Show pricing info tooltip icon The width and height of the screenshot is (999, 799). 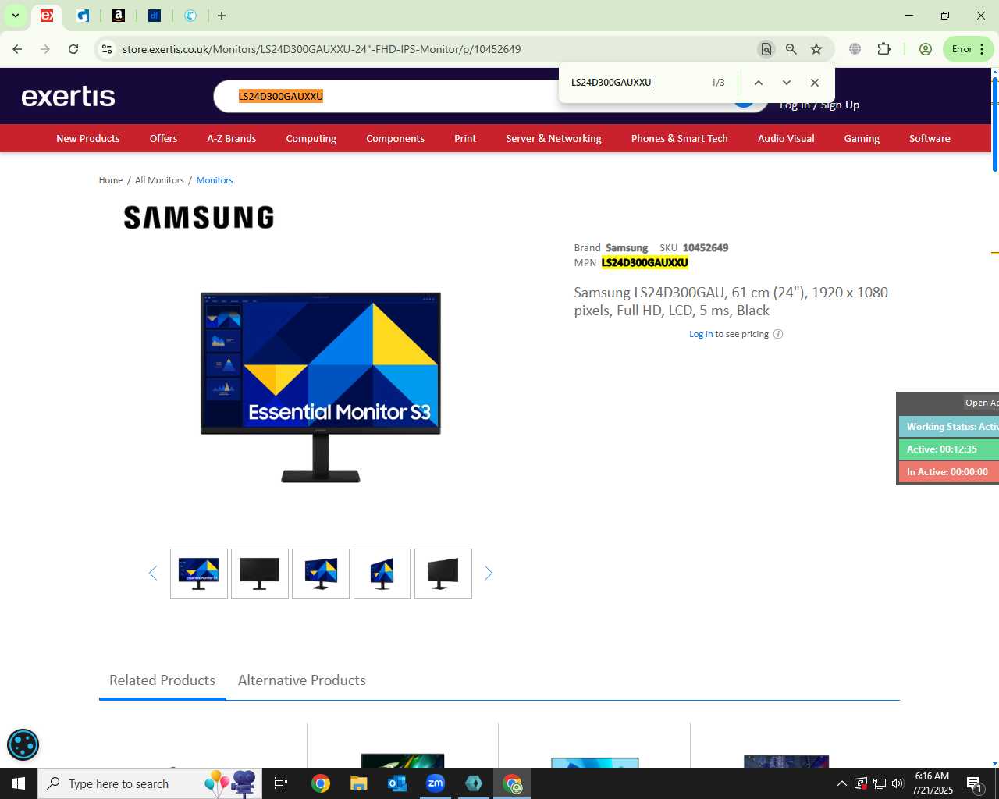pos(778,334)
